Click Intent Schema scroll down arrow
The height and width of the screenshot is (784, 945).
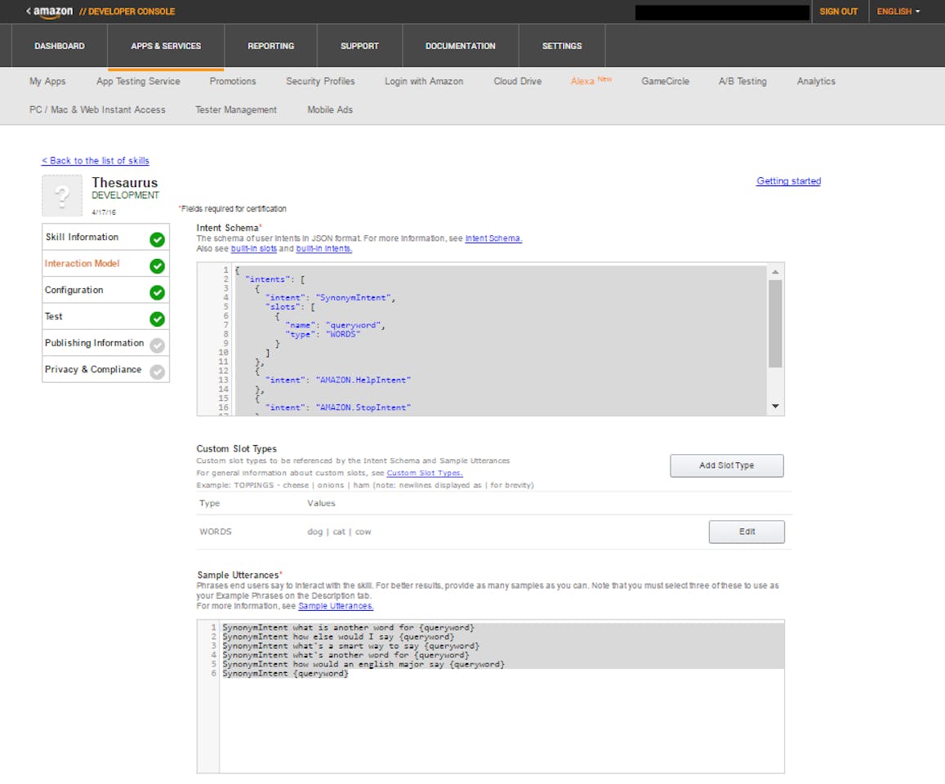pos(775,406)
